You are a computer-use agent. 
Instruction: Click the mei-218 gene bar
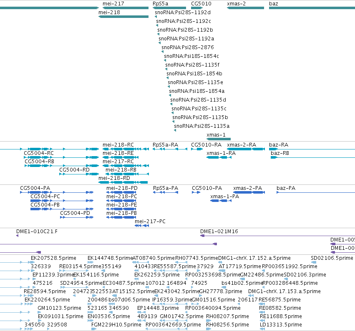pyautogui.click(x=123, y=17)
